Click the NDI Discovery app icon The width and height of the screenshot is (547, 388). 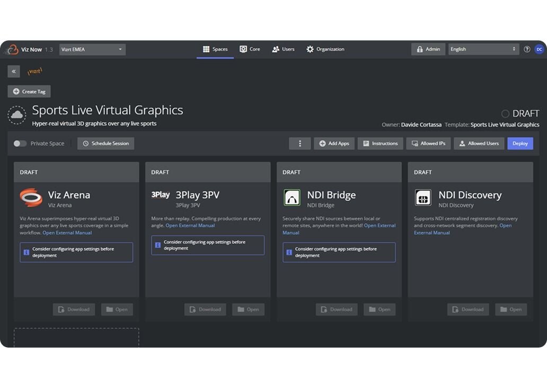423,198
